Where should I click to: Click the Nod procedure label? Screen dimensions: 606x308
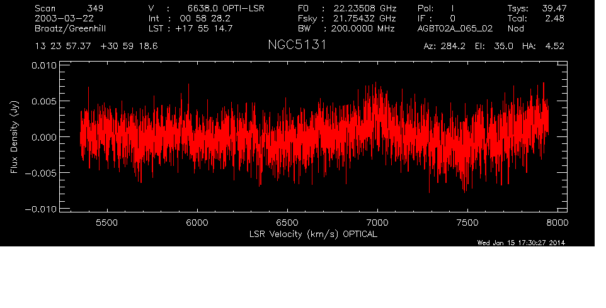click(516, 28)
